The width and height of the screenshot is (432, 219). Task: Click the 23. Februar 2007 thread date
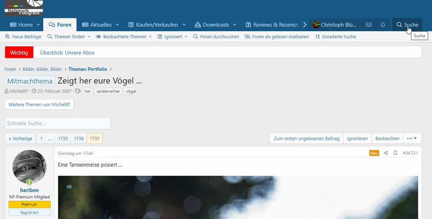tap(55, 91)
